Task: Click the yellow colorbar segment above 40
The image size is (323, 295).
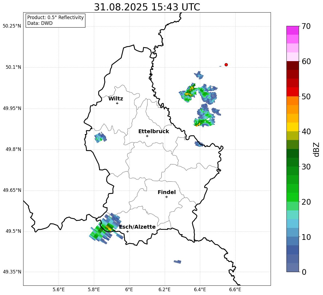Action: pos(292,127)
